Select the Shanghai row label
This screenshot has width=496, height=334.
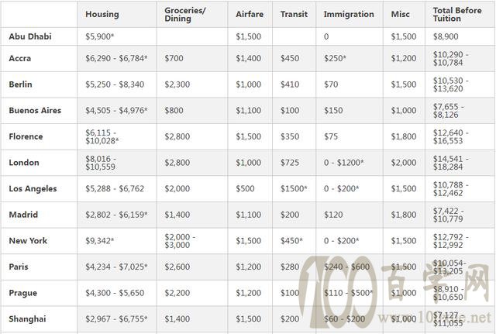coord(27,319)
